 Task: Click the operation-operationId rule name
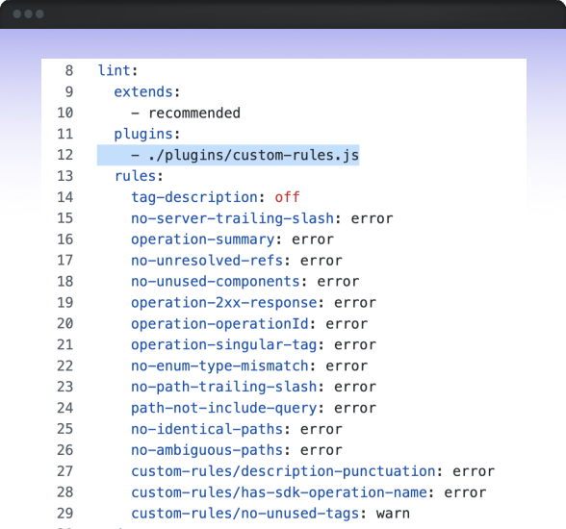click(x=219, y=323)
